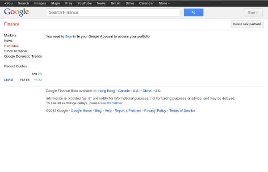The width and height of the screenshot is (268, 172).
Task: Click the see disclaimer link
Action: coord(112,103)
